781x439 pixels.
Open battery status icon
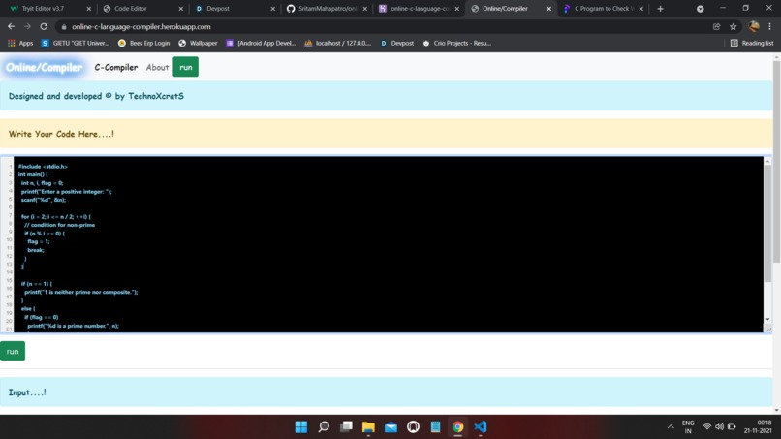[732, 427]
